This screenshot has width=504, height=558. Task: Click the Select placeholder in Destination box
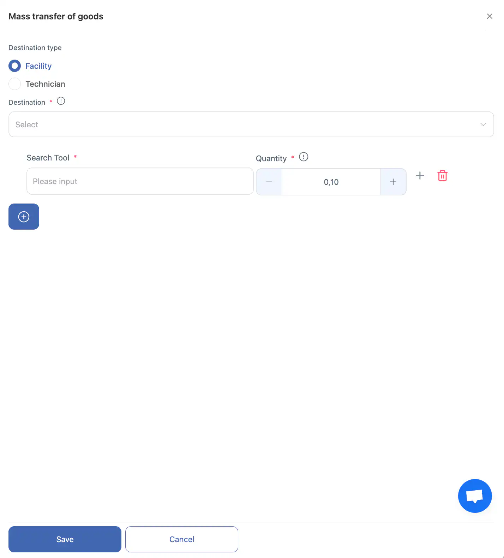(27, 125)
